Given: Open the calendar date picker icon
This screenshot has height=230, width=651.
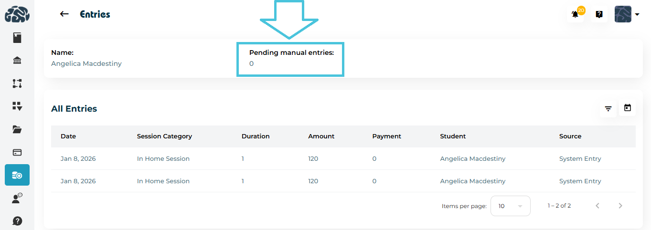Looking at the screenshot, I should [628, 108].
